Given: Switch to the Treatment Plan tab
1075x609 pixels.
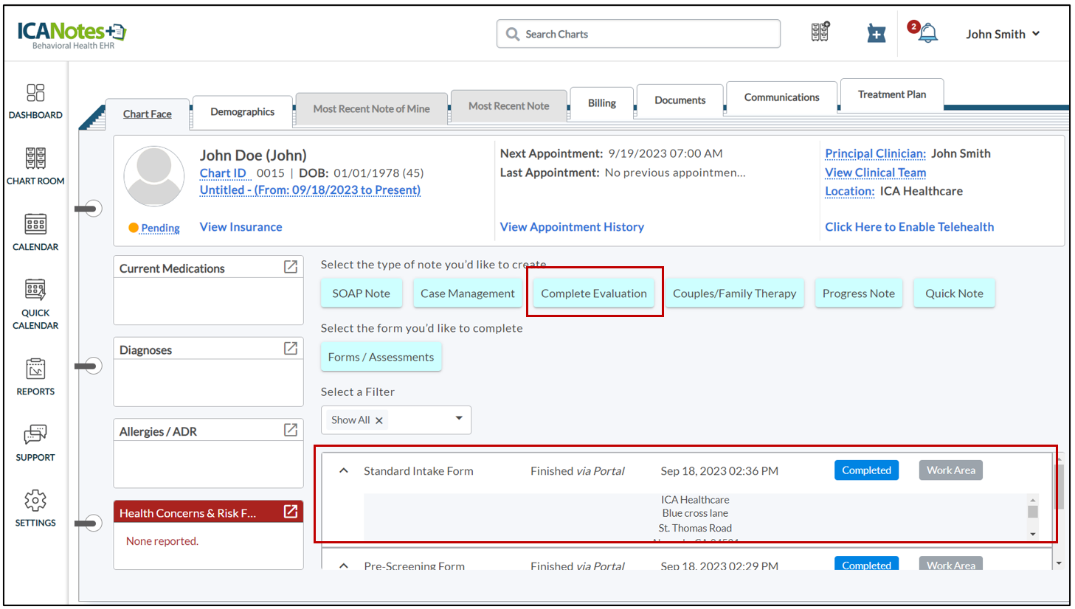Looking at the screenshot, I should (891, 94).
